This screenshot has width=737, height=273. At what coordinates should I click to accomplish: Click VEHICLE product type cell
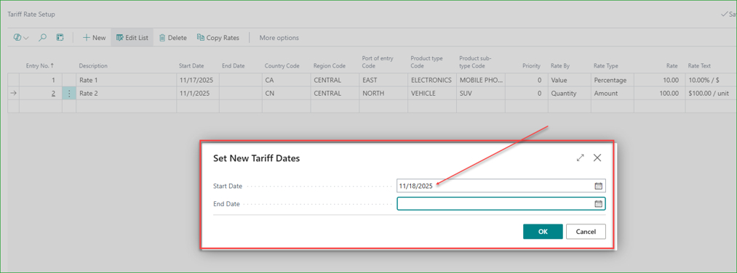tap(431, 94)
